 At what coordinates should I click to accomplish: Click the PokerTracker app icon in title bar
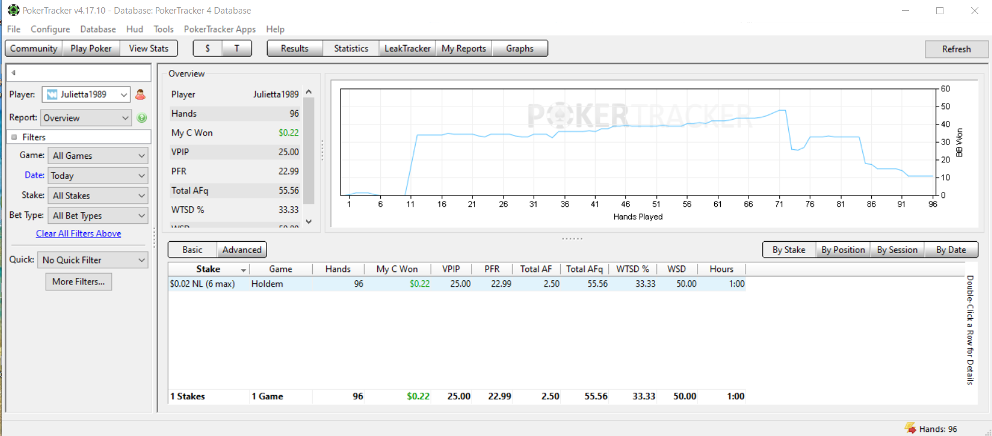pyautogui.click(x=13, y=10)
